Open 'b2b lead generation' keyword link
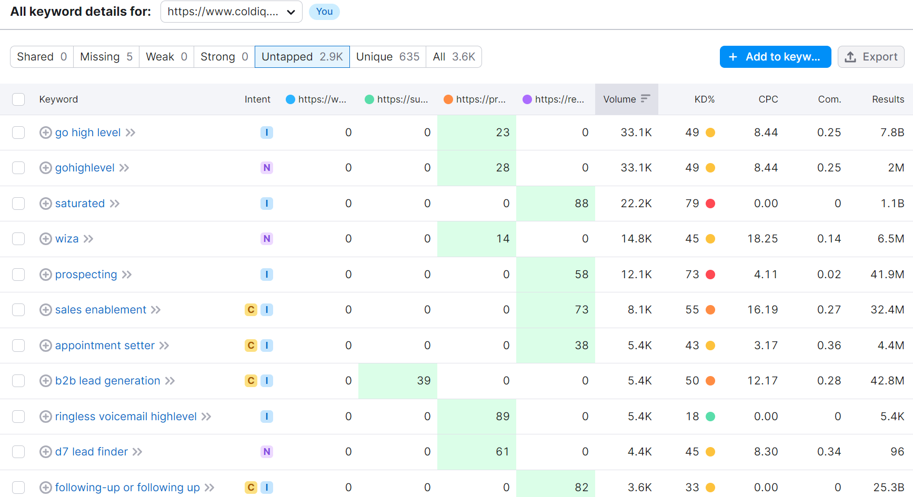The height and width of the screenshot is (497, 913). [108, 381]
